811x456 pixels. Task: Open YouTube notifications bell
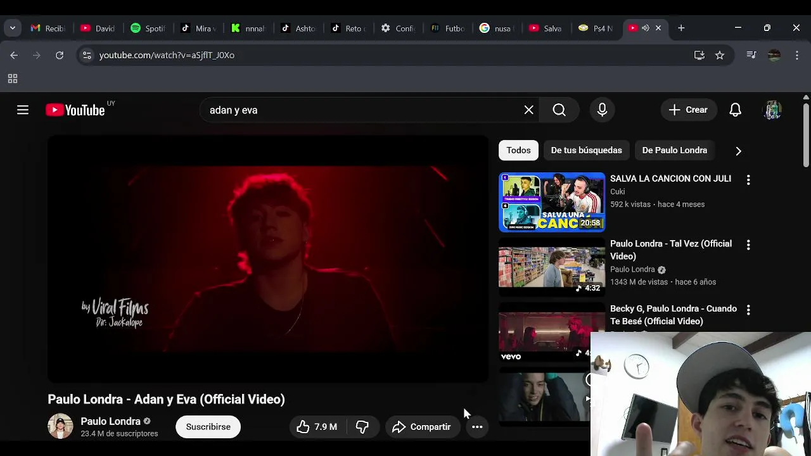click(x=735, y=110)
